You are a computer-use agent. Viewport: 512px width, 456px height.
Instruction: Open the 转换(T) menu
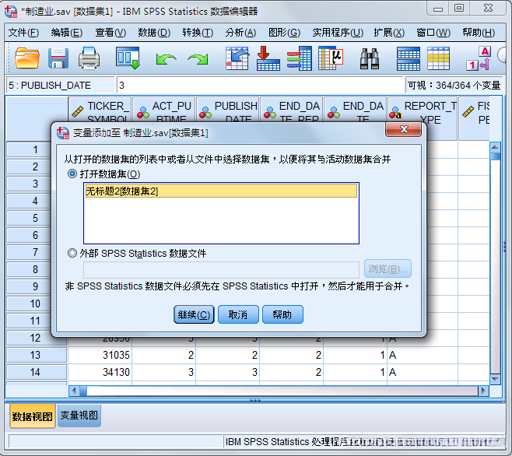click(x=198, y=33)
